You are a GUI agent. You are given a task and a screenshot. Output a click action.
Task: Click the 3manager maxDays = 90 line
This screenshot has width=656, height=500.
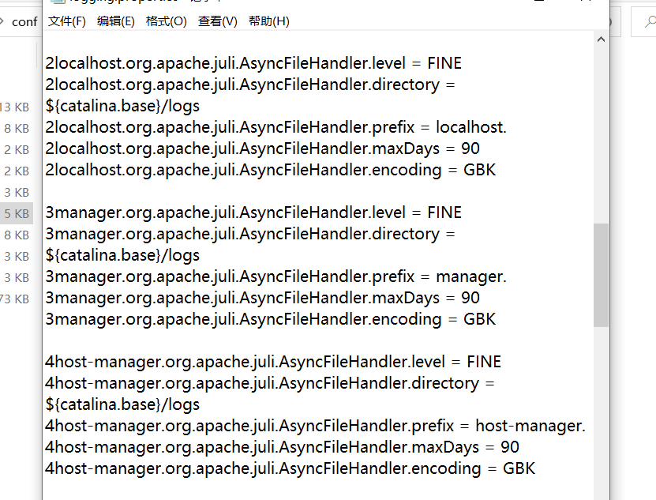263,298
